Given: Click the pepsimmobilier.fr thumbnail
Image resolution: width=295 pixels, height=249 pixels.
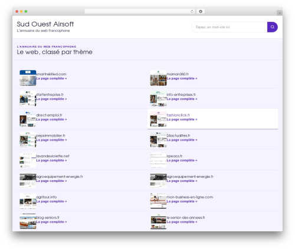Looking at the screenshot, I should click(x=28, y=140).
